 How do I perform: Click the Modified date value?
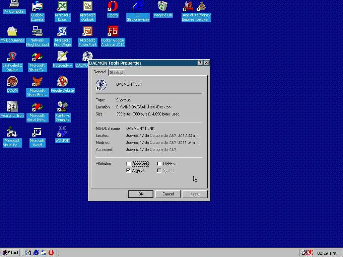point(163,143)
